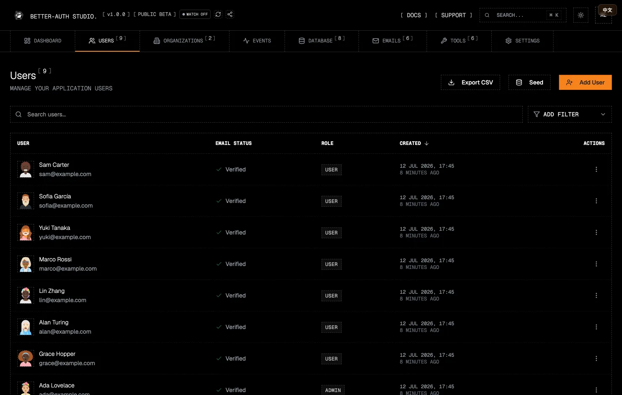The width and height of the screenshot is (622, 395).
Task: Toggle the light/dark theme sun icon
Action: click(x=581, y=15)
